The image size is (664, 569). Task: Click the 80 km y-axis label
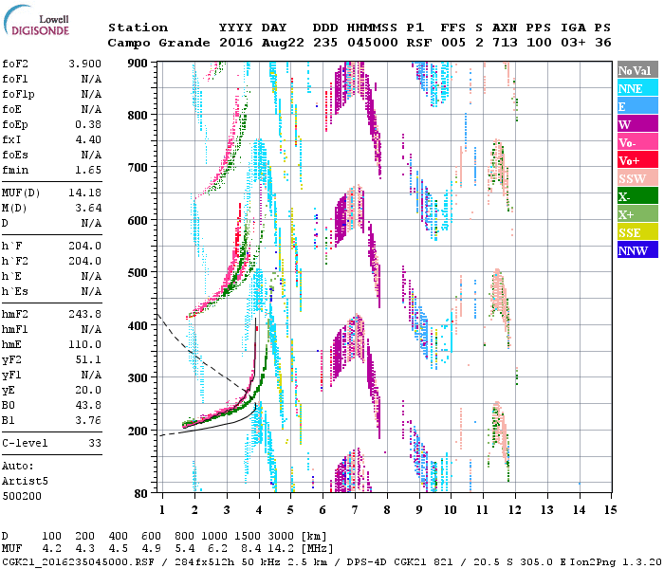tap(141, 493)
